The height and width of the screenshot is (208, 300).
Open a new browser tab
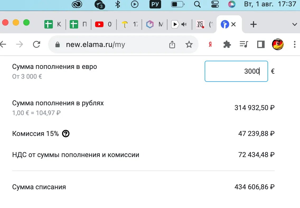coord(253,24)
